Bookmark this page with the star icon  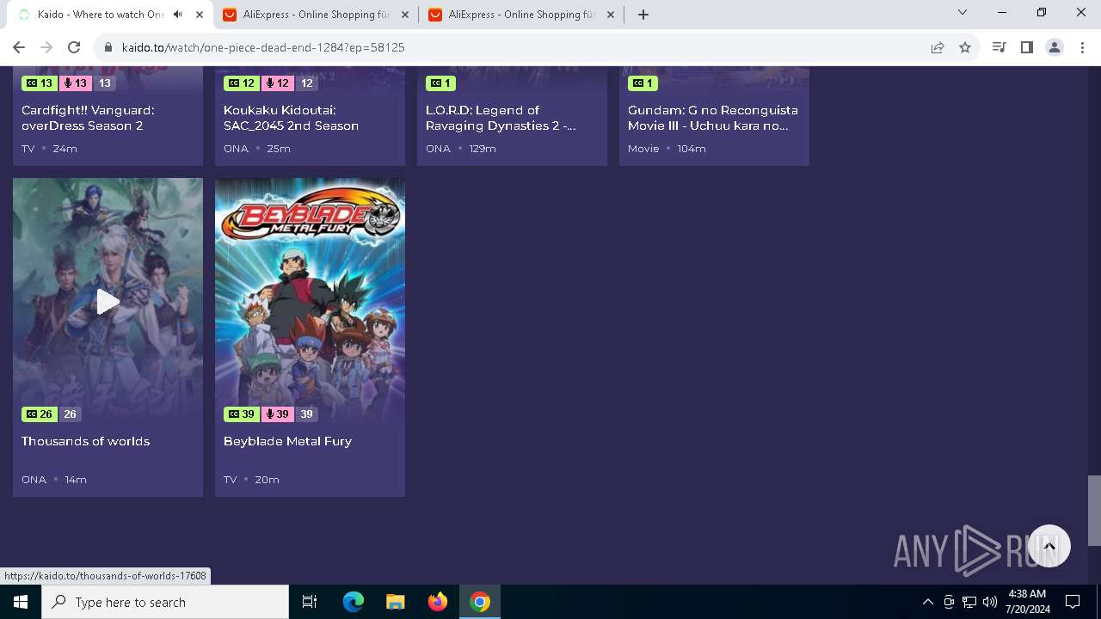pyautogui.click(x=965, y=47)
